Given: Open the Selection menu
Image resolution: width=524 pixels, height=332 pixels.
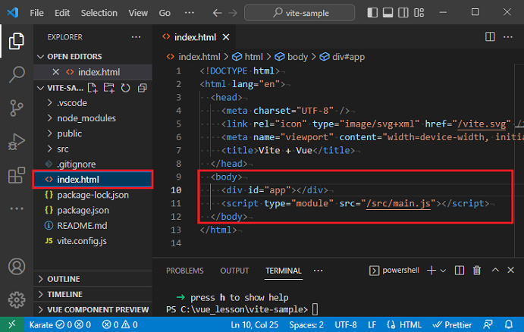Looking at the screenshot, I should click(x=99, y=13).
